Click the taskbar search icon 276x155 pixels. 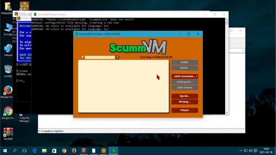[15, 151]
